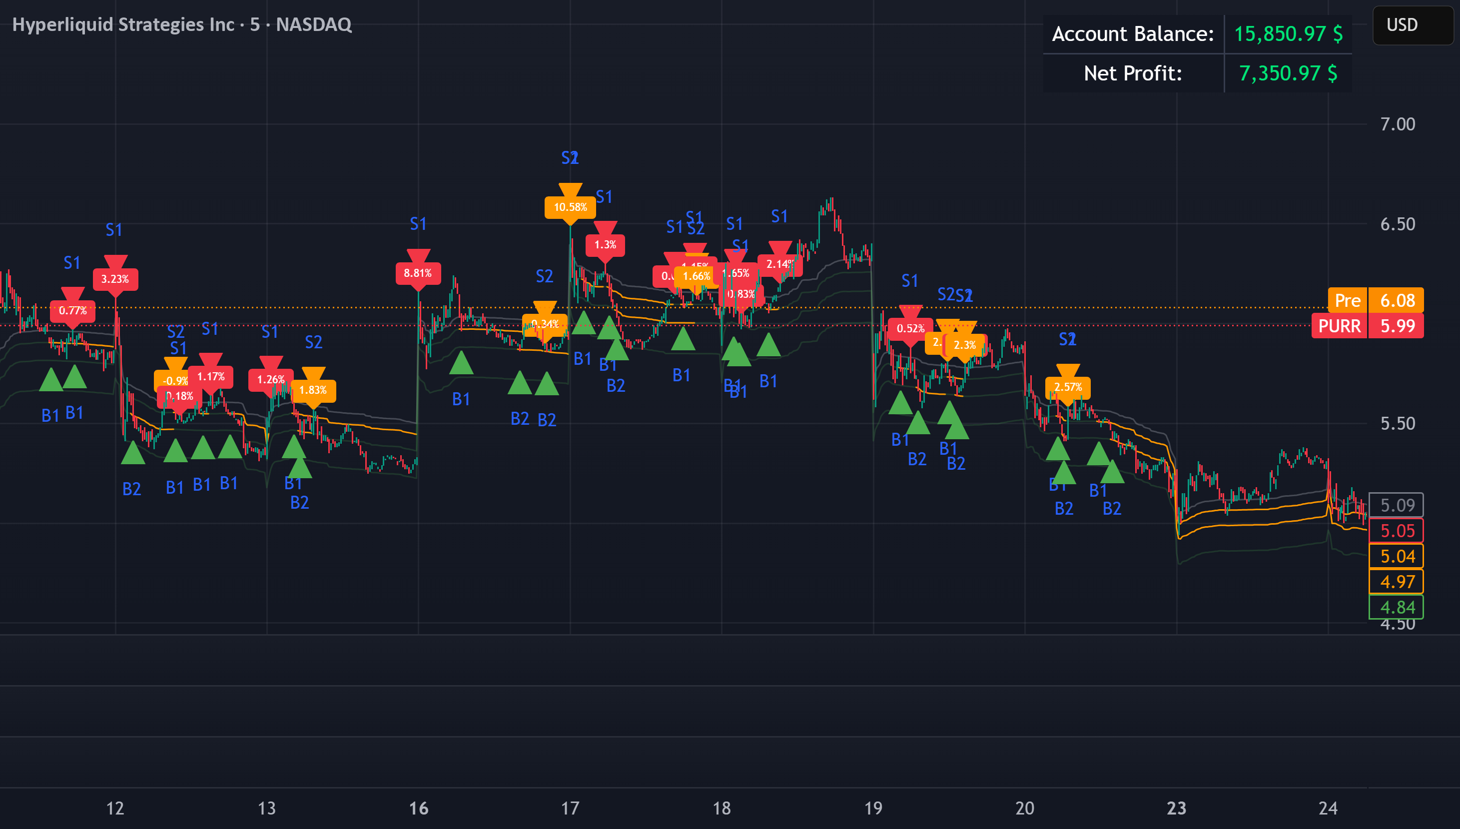Screen dimensions: 1460x829
Task: Select the 1.26% red sell label
Action: (x=270, y=380)
